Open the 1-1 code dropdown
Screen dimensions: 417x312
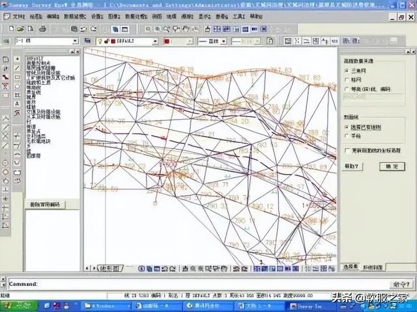(x=76, y=41)
